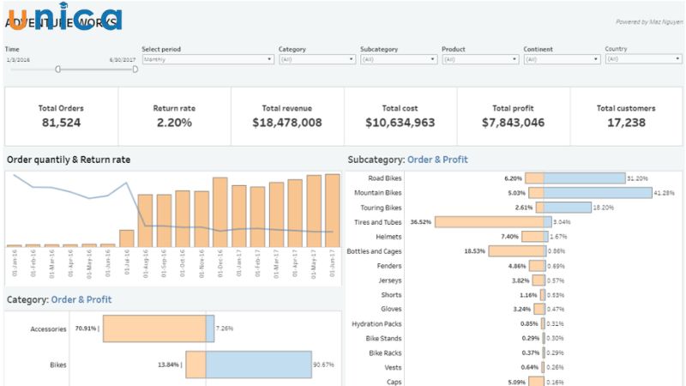Select the Total profit KPI card
The height and width of the screenshot is (386, 686).
(x=513, y=116)
